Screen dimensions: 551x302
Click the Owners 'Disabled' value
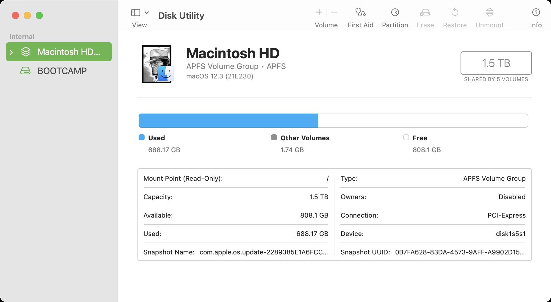coord(512,197)
